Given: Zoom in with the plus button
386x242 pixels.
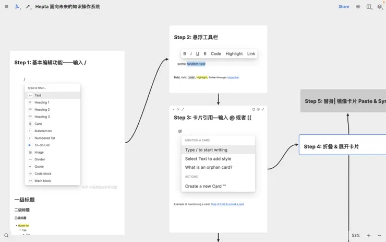Looking at the screenshot, I should [x=368, y=235].
